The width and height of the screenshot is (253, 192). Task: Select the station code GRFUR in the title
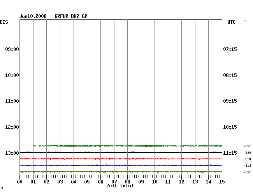(x=61, y=16)
